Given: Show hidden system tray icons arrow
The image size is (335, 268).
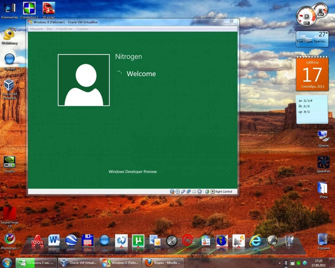Looking at the screenshot, I should pos(280,263).
